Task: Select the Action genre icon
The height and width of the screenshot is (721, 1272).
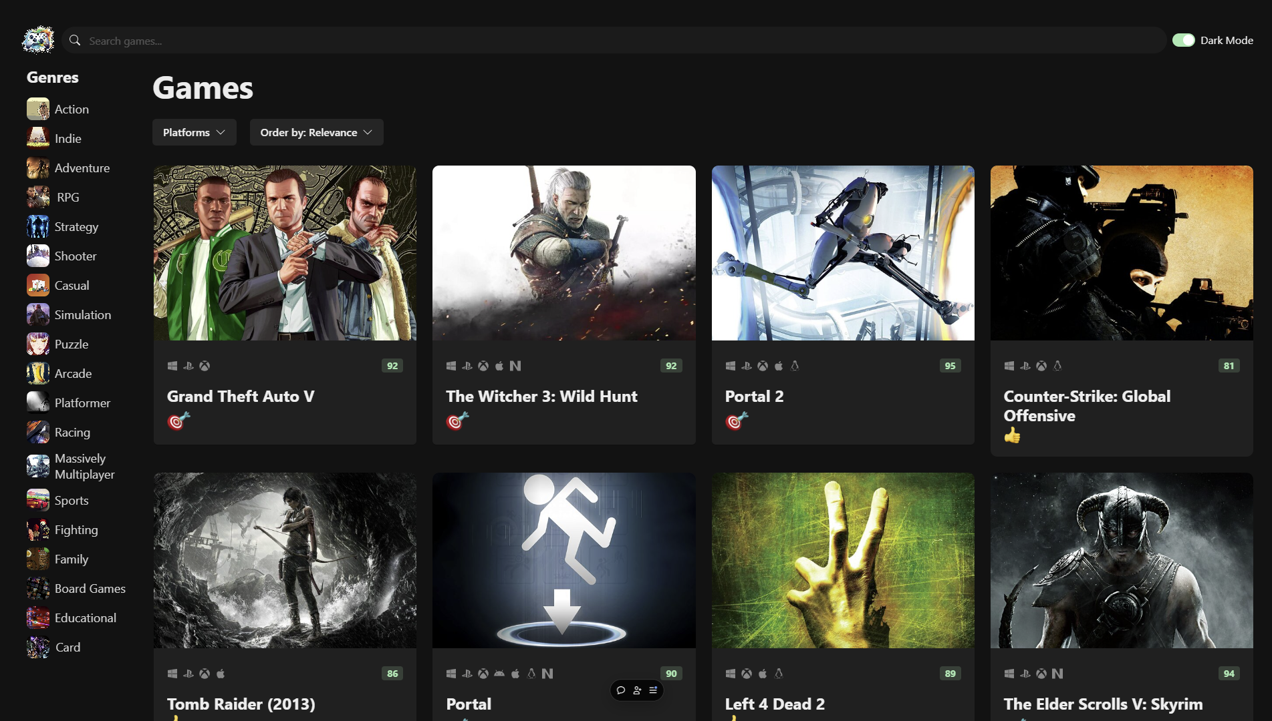Action: pyautogui.click(x=38, y=109)
